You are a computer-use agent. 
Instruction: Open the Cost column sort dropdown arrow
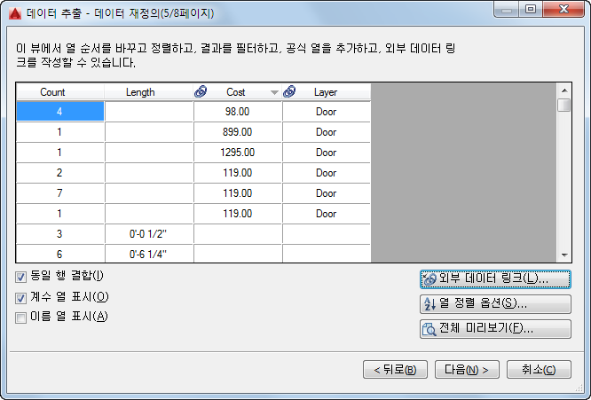pyautogui.click(x=274, y=92)
